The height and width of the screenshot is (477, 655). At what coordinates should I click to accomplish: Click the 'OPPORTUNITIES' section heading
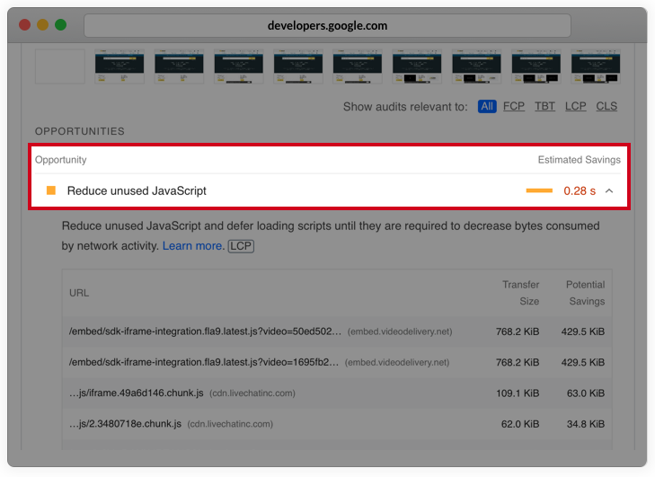79,131
